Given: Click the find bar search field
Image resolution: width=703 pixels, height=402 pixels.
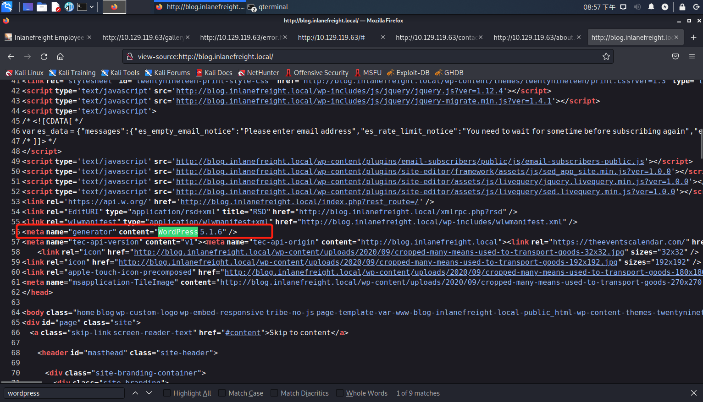Looking at the screenshot, I should 64,393.
